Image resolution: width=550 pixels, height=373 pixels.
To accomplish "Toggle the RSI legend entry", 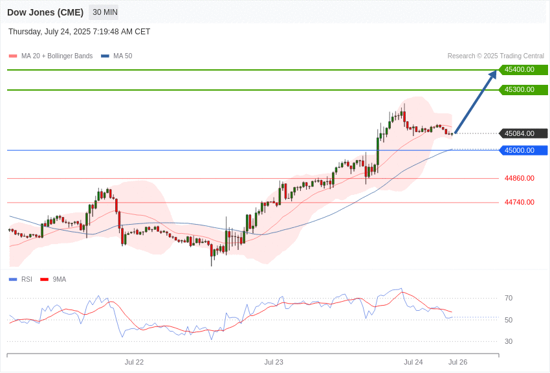I will pyautogui.click(x=27, y=279).
